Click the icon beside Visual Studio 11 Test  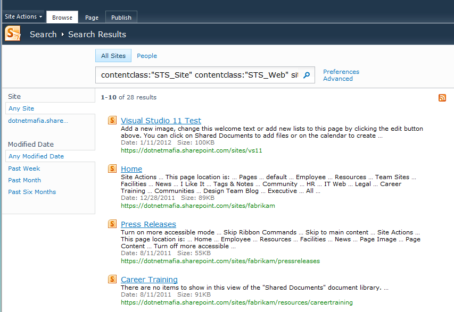[x=112, y=120]
